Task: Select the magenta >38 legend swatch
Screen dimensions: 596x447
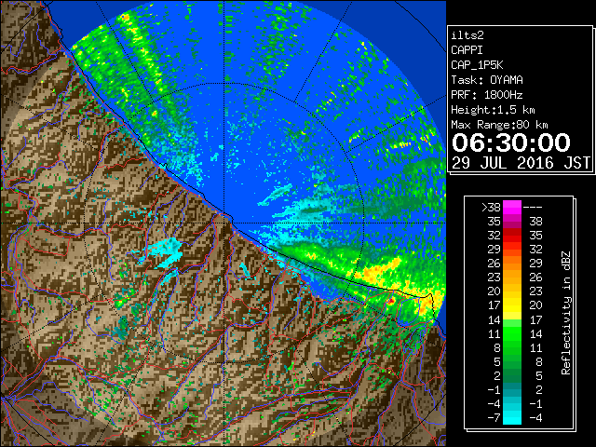Action: 512,207
